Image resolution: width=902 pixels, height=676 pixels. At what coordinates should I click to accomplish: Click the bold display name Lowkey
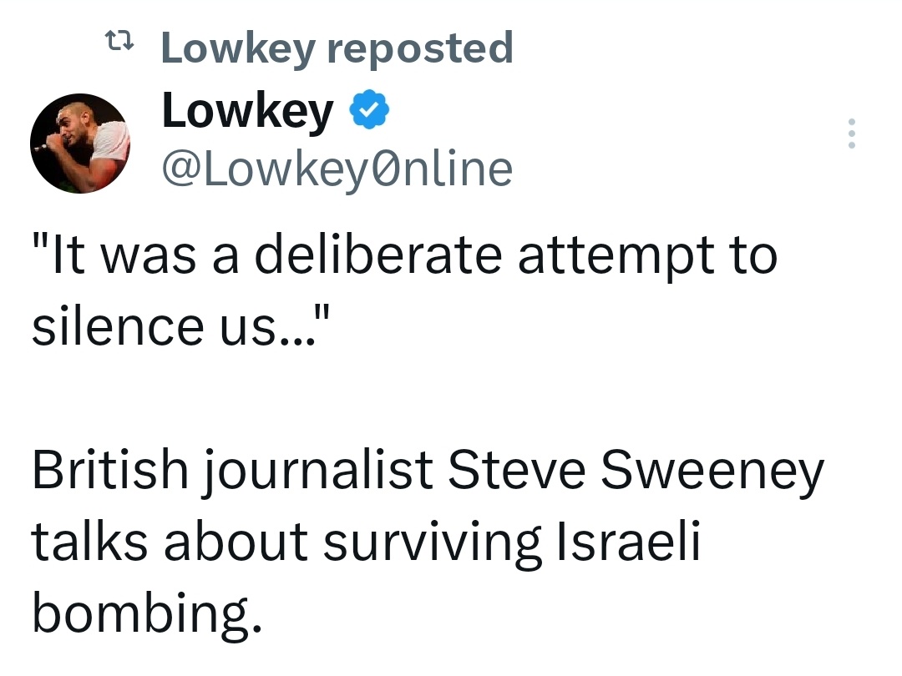[x=247, y=112]
